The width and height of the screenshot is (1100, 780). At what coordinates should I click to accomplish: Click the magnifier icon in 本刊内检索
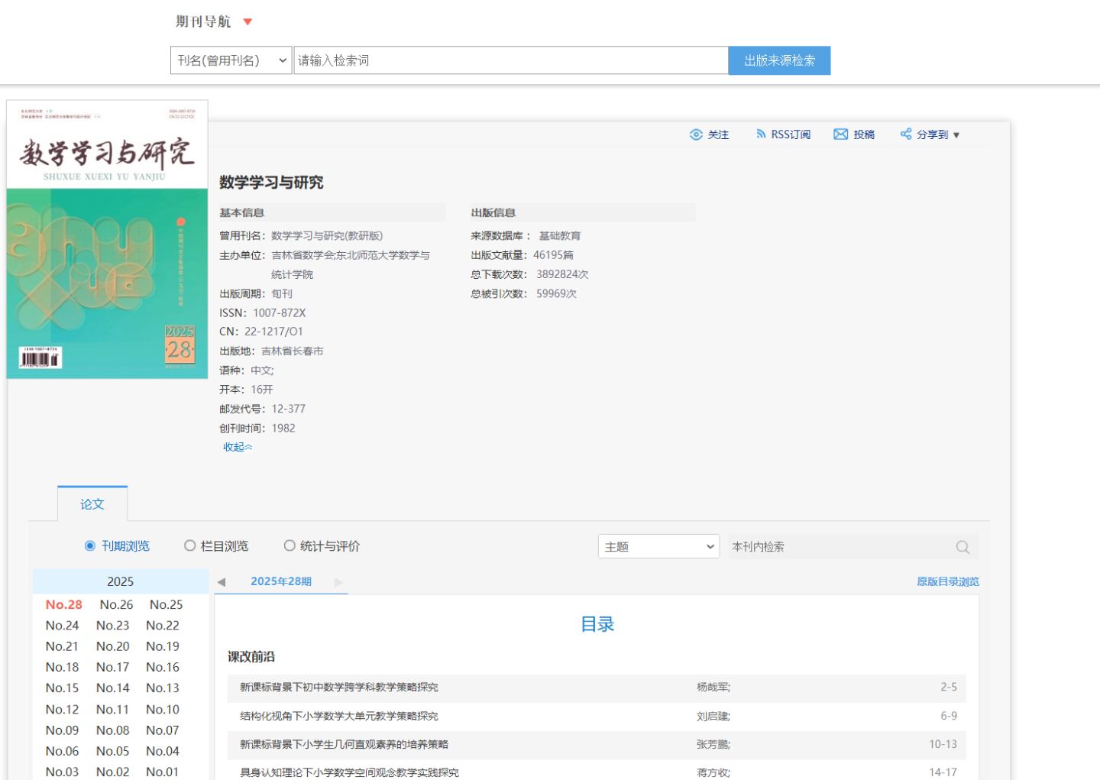[962, 547]
